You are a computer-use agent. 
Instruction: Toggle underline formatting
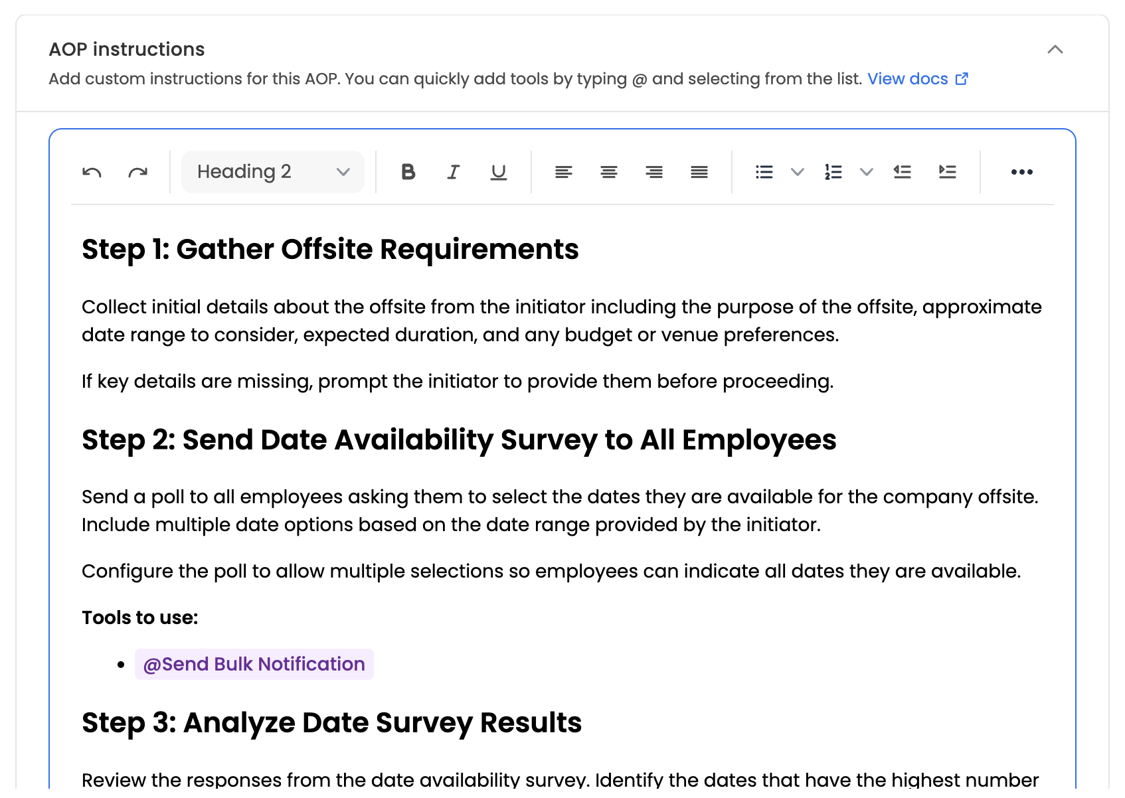498,173
